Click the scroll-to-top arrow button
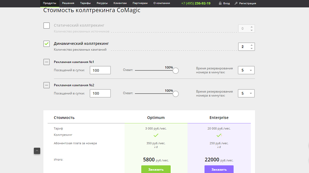Screen dimensions: 309x173 [x=37, y=151]
